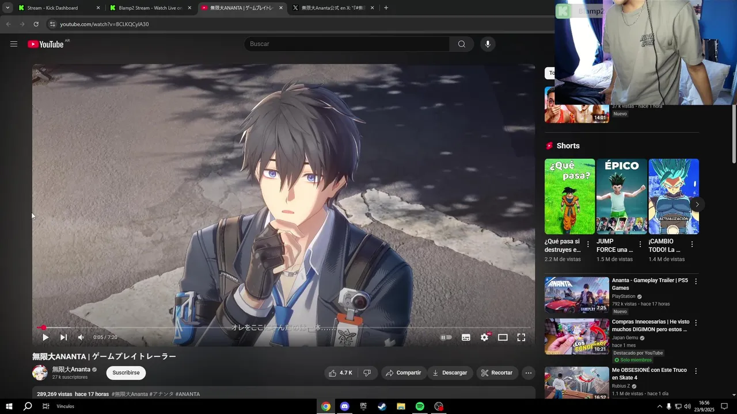Open Compras Innecesarias video thumbnail
The image size is (737, 414).
(x=577, y=336)
